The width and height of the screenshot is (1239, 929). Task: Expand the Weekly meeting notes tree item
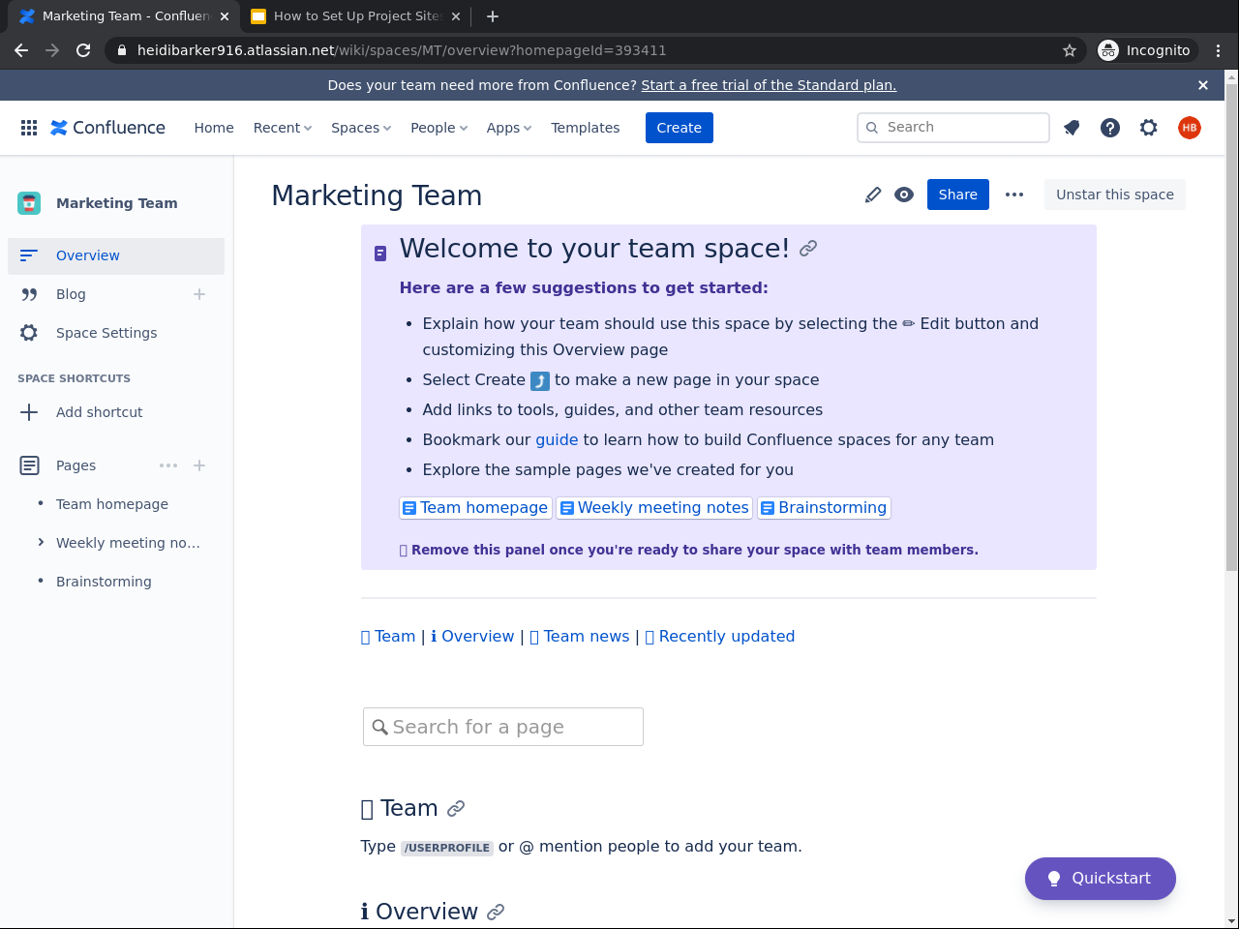(x=41, y=542)
